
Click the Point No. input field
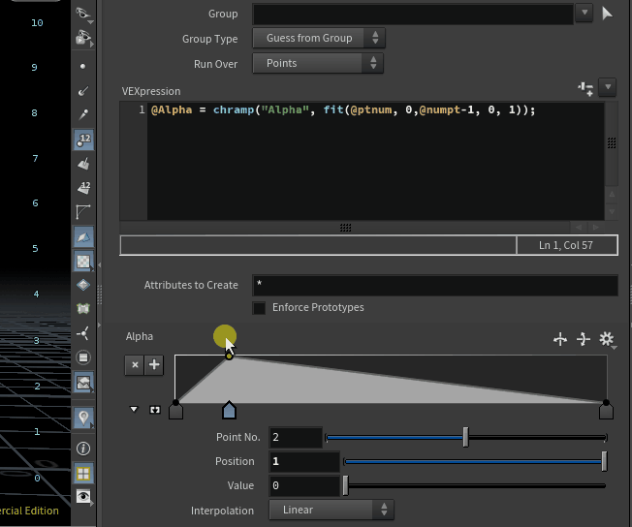296,438
